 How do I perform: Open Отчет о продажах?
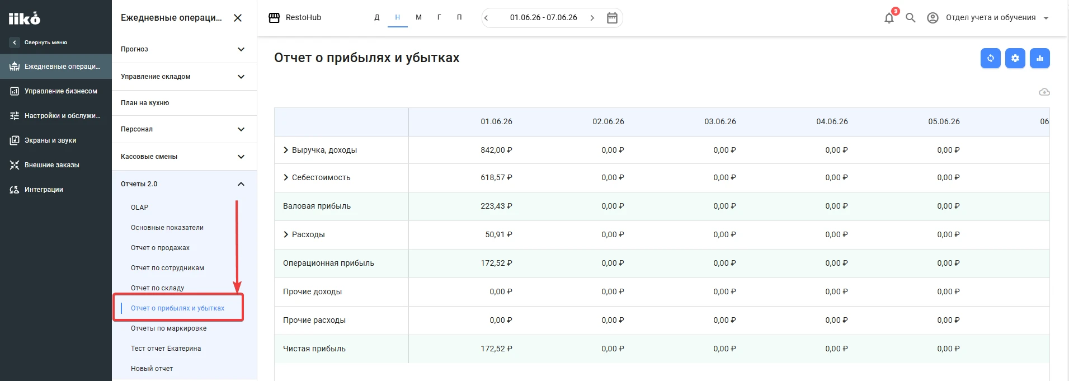click(x=160, y=248)
